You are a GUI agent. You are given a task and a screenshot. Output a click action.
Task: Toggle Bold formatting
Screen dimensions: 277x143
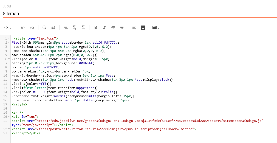point(95,27)
